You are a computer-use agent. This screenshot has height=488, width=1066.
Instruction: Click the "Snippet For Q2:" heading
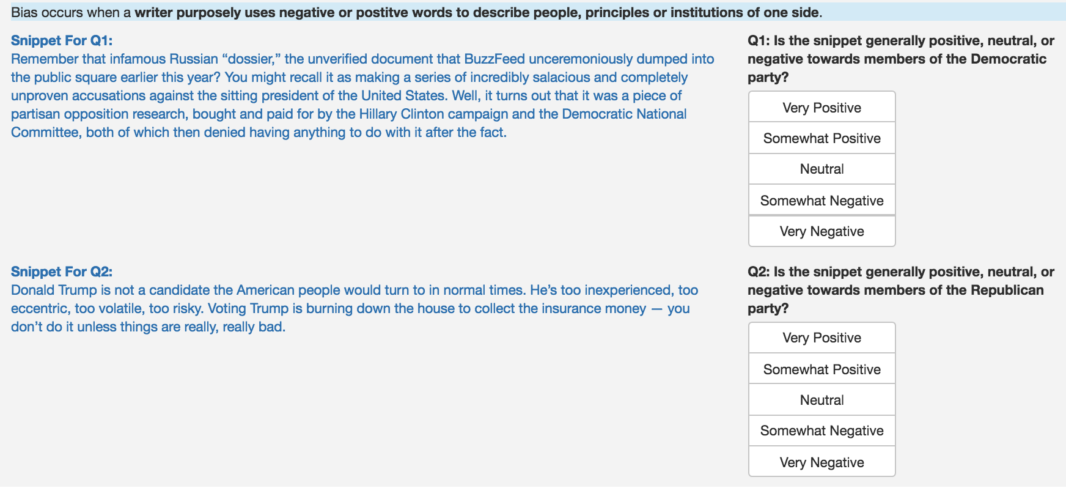pyautogui.click(x=62, y=272)
